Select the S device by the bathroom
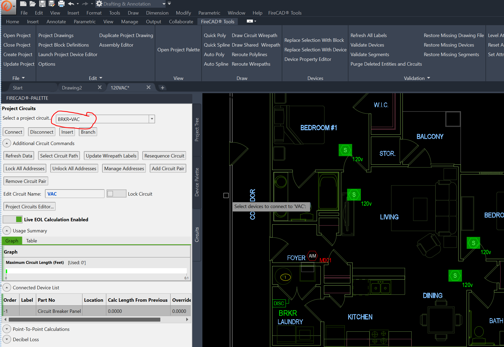This screenshot has height=347, width=504. point(354,195)
